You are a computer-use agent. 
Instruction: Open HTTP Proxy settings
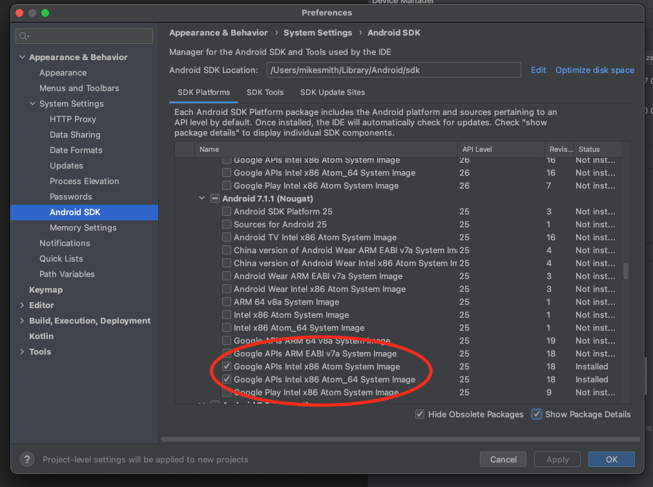pyautogui.click(x=73, y=119)
